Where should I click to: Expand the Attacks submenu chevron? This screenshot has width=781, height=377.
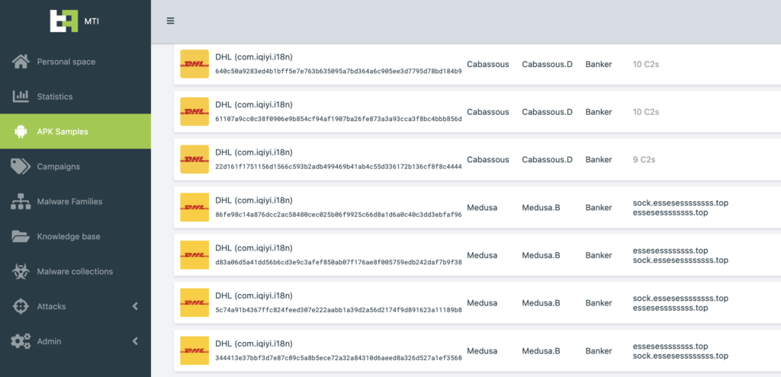point(135,306)
